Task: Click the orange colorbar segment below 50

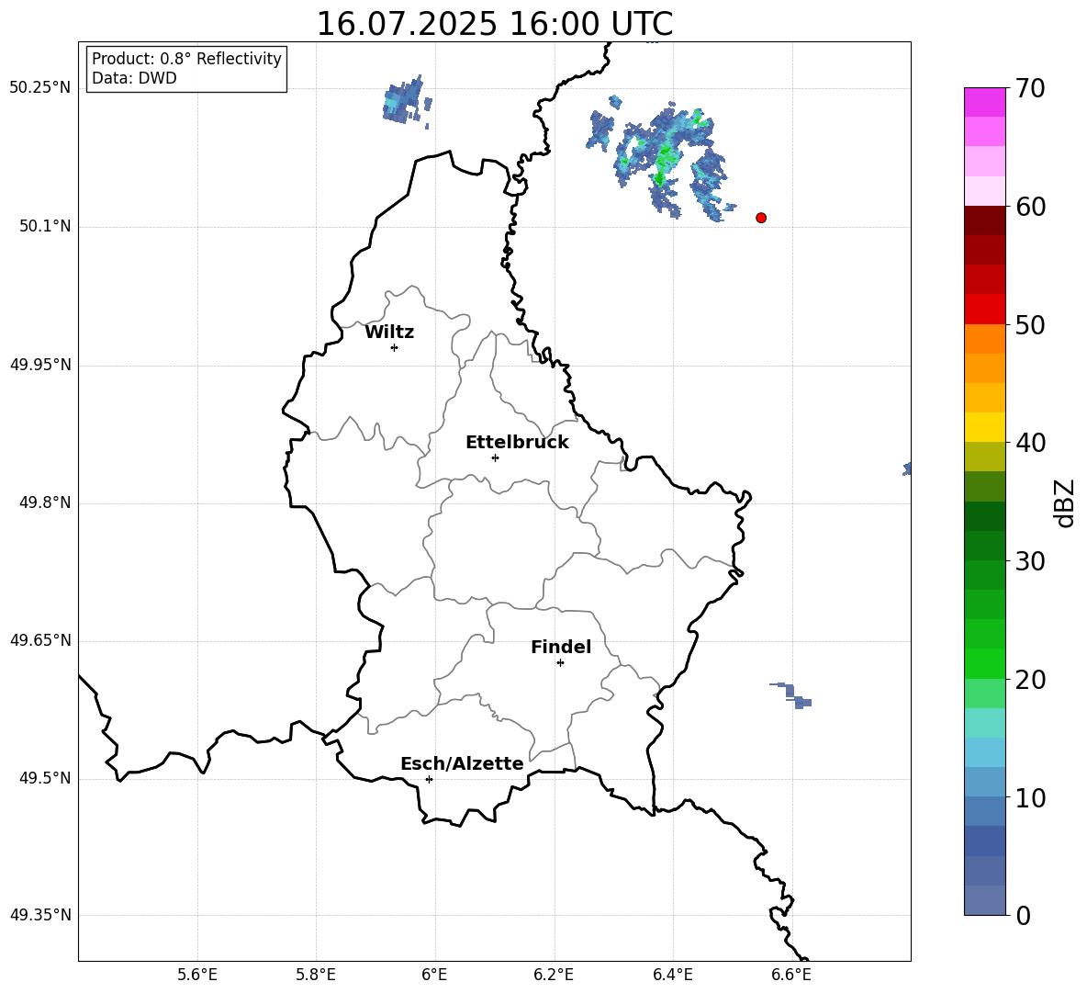Action: 984,338
